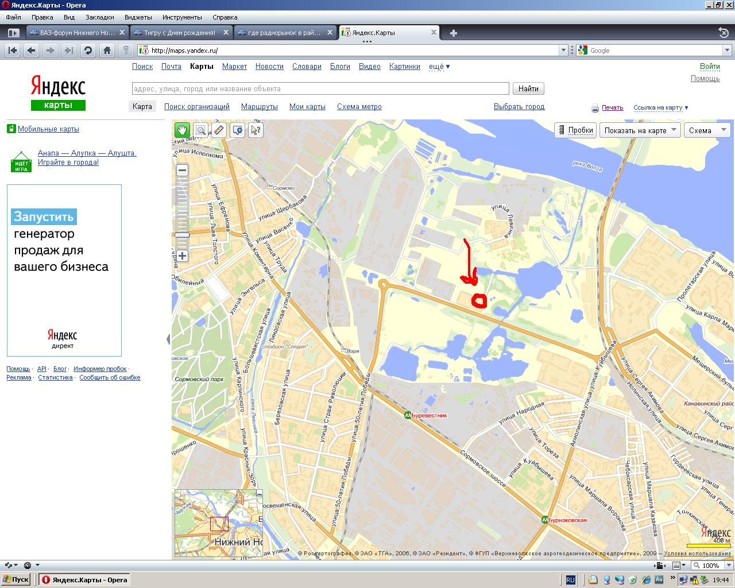Click in the Yandex address search field
735x588 pixels.
click(x=320, y=89)
